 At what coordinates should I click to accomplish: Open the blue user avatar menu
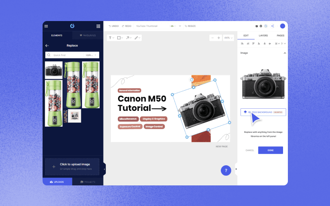click(283, 26)
